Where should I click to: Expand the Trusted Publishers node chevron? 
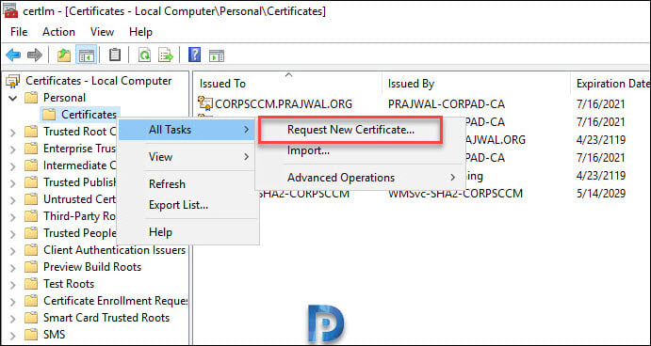click(x=13, y=183)
